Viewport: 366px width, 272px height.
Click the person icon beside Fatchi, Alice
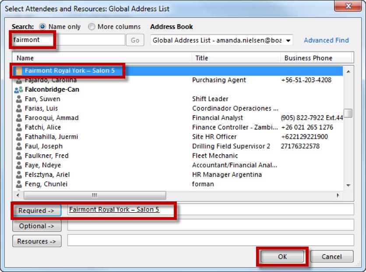(18, 128)
